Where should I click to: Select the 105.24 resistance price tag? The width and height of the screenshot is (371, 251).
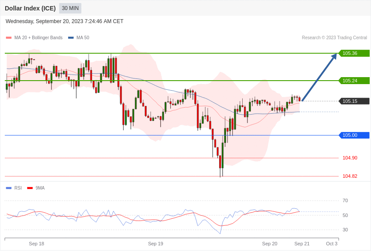point(354,81)
